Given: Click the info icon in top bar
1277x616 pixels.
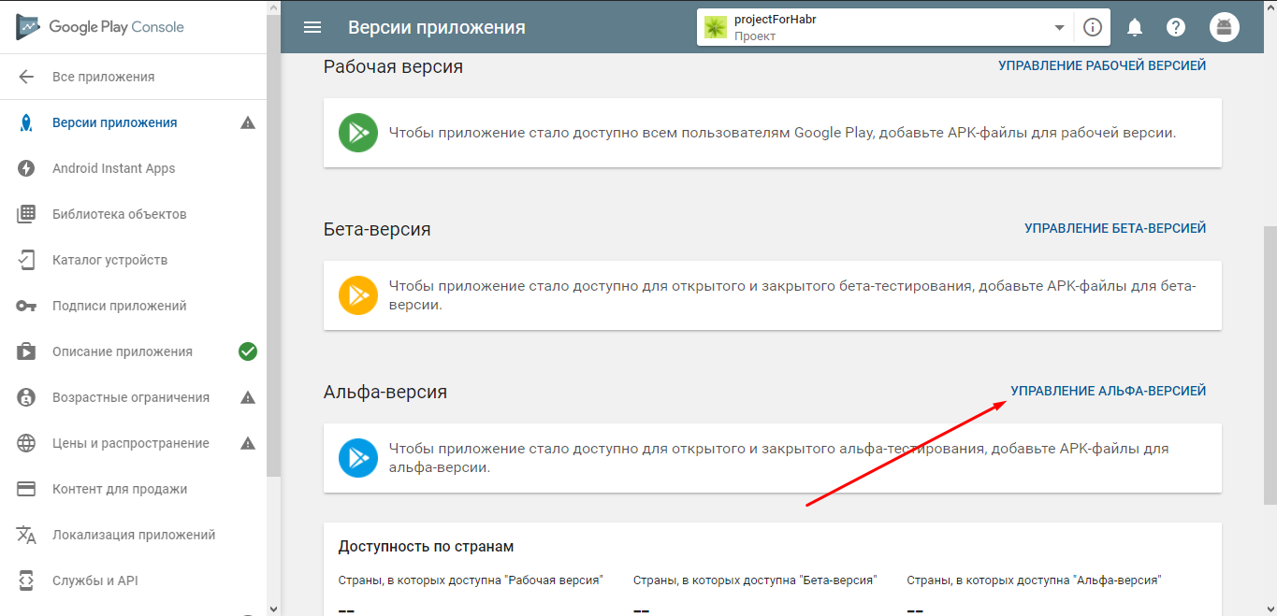Looking at the screenshot, I should [1092, 27].
